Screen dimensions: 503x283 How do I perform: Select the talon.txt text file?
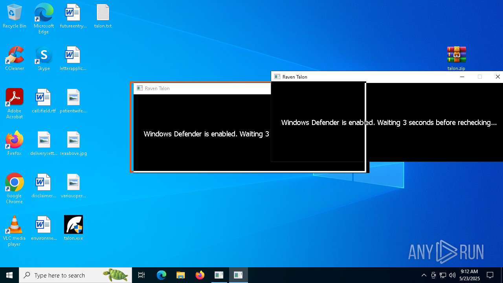point(103,17)
